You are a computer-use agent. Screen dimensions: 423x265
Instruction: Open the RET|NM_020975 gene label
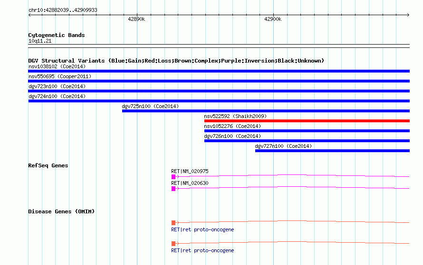[190, 171]
